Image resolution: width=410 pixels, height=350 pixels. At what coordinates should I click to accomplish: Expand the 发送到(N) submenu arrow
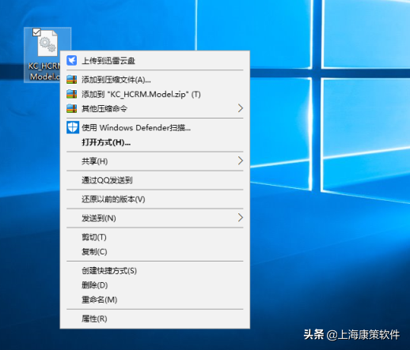[x=240, y=217]
